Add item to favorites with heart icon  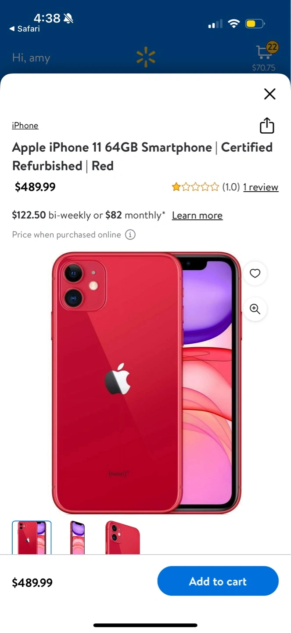[255, 273]
